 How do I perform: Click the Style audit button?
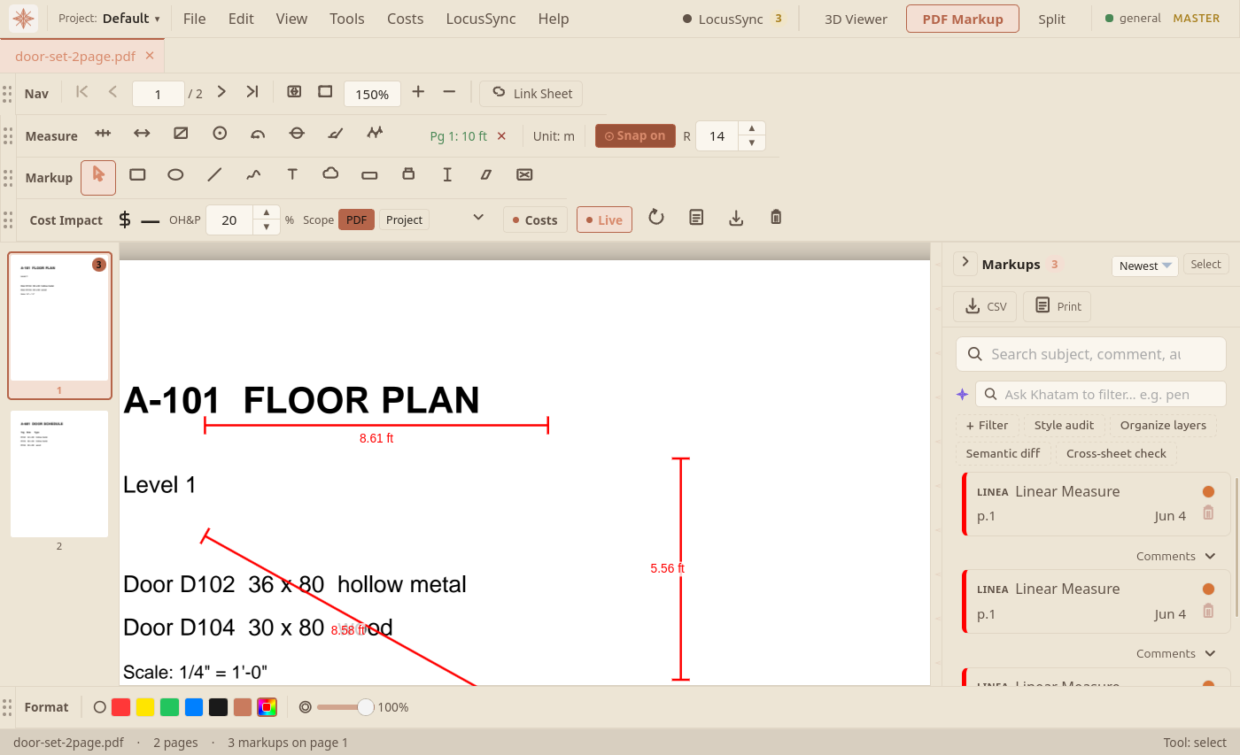pos(1064,425)
